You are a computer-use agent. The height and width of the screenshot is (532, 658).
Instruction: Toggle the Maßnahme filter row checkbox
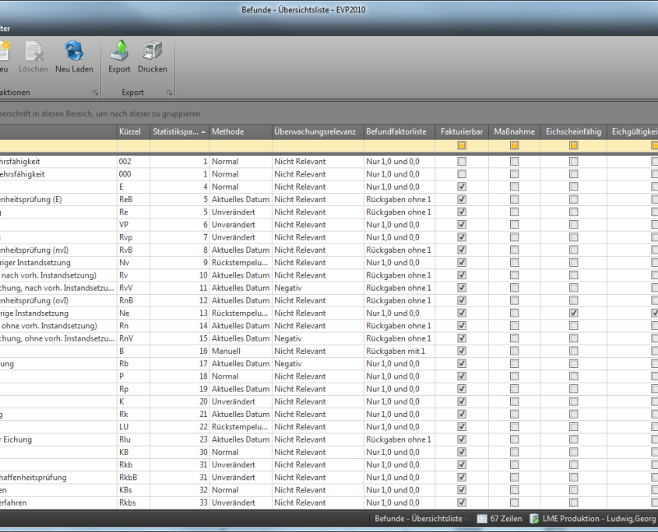514,145
